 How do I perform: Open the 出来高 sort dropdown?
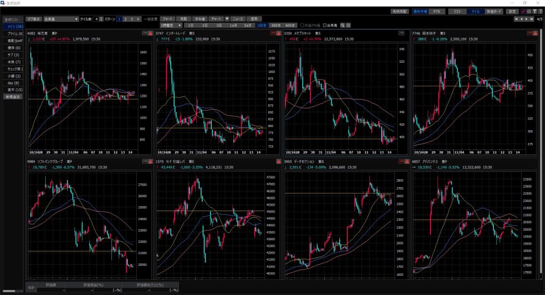coord(61,19)
